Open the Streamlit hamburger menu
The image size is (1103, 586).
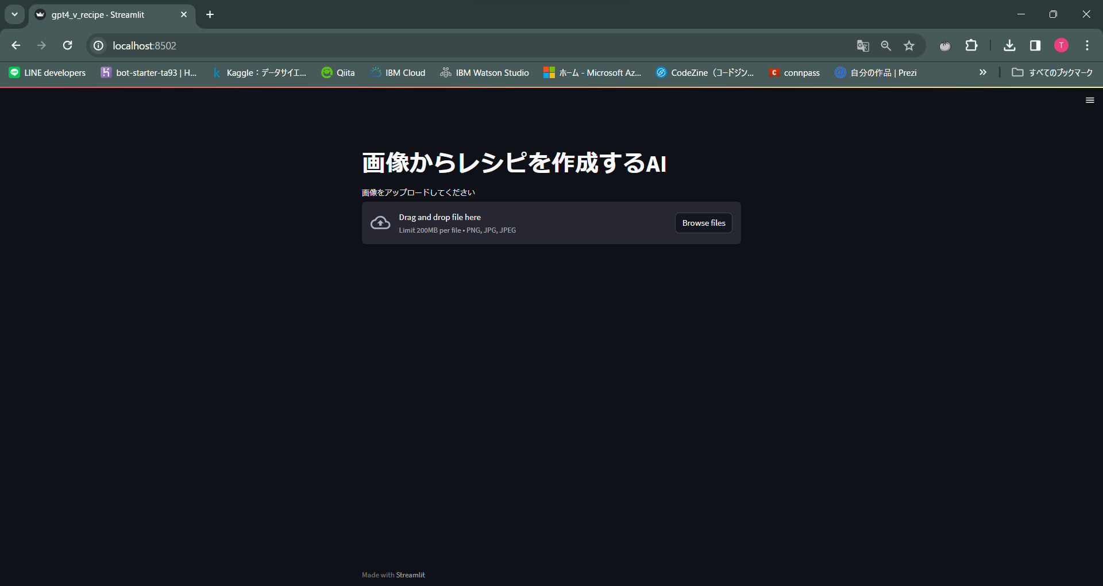(1090, 101)
